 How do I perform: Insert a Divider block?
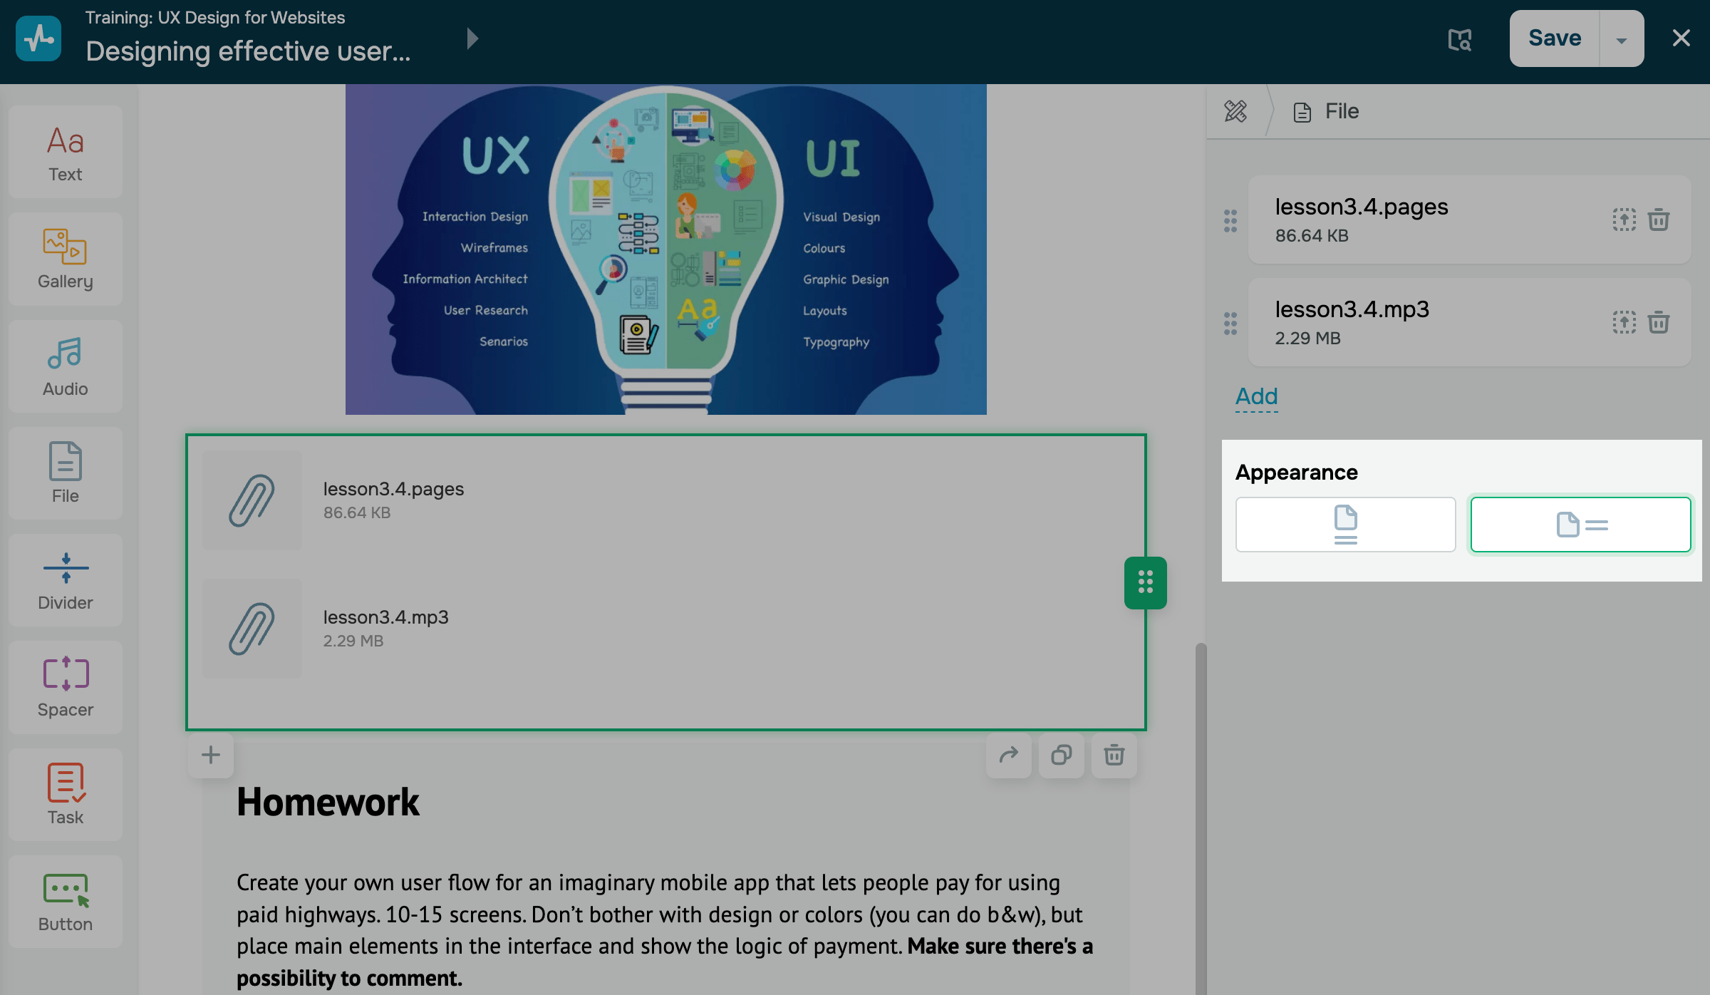coord(66,581)
